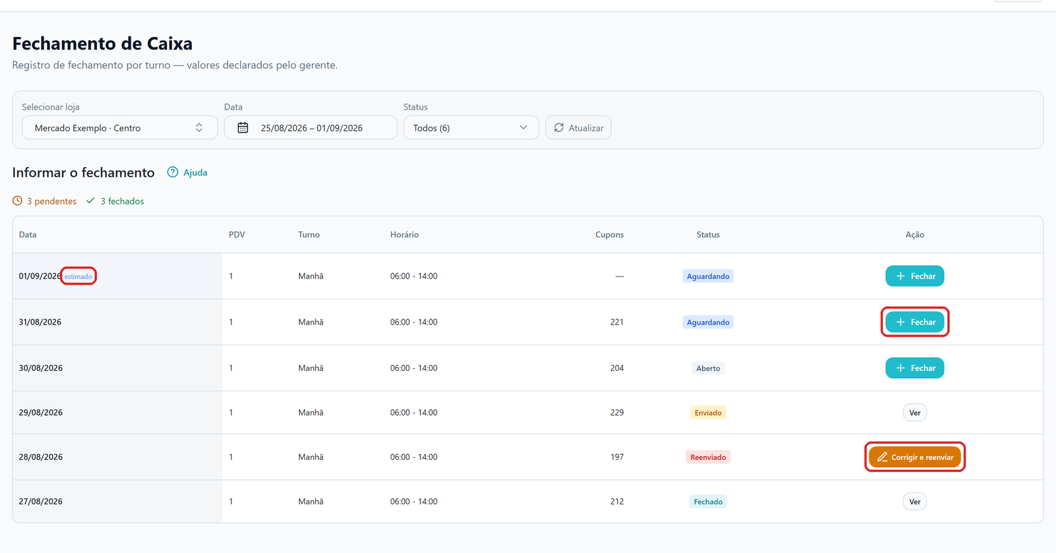Click Ver button for 27/08/2026 row
The width and height of the screenshot is (1056, 553).
[x=915, y=502]
